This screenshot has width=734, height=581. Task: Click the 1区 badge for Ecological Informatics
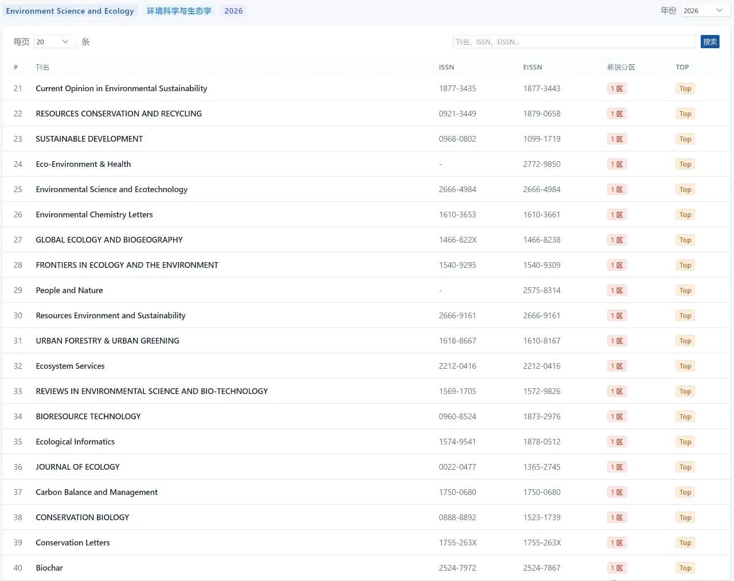point(616,442)
